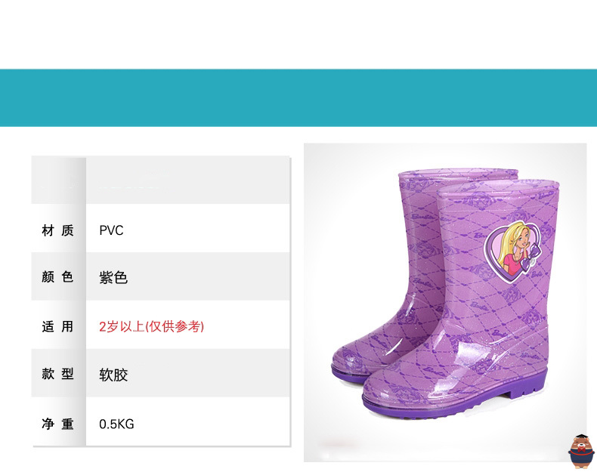Select the 净重 label cell
This screenshot has height=472, width=597.
[58, 424]
